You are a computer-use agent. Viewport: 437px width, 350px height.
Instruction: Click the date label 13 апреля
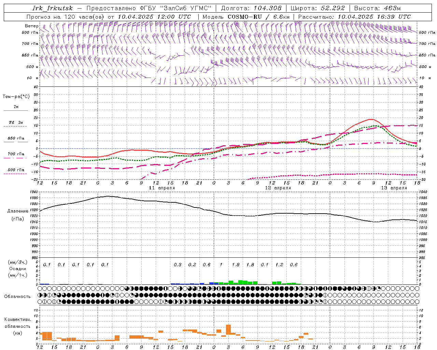[x=394, y=188]
